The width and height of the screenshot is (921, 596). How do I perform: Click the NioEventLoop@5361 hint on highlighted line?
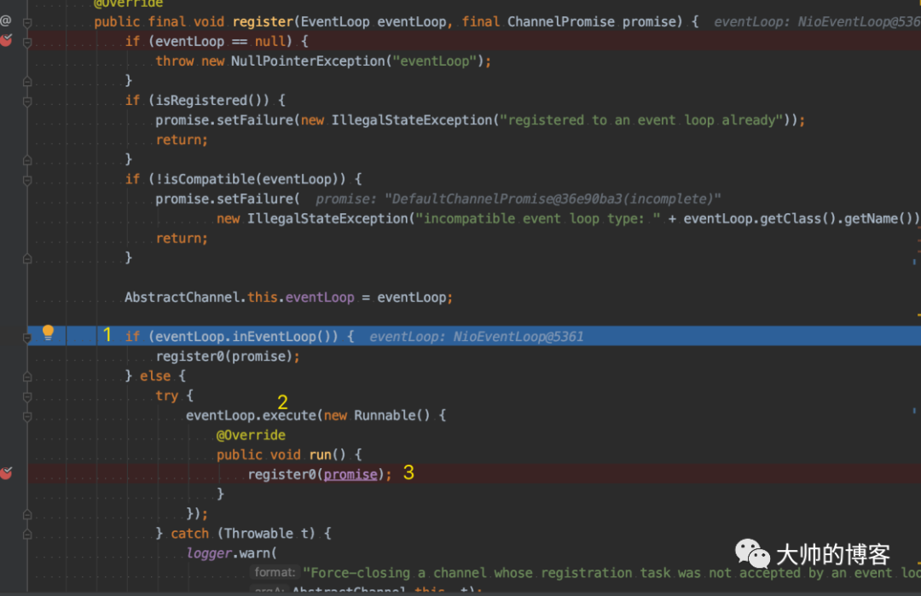[x=518, y=337]
